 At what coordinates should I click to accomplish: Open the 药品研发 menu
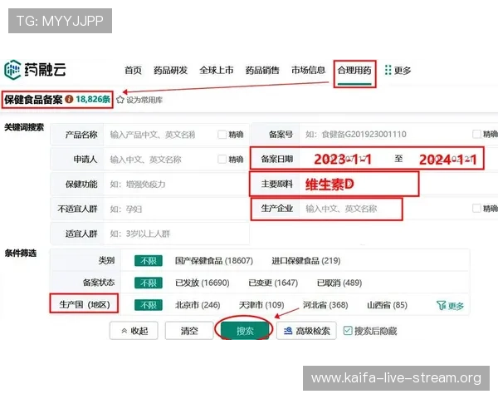coord(170,71)
